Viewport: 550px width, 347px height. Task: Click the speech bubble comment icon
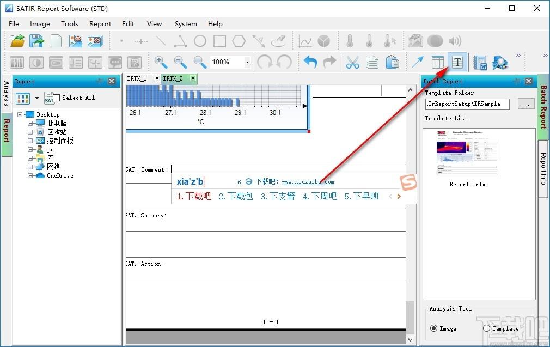(x=115, y=63)
